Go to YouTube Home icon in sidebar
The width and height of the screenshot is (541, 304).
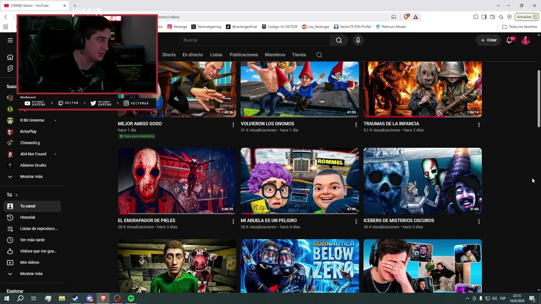click(x=10, y=57)
